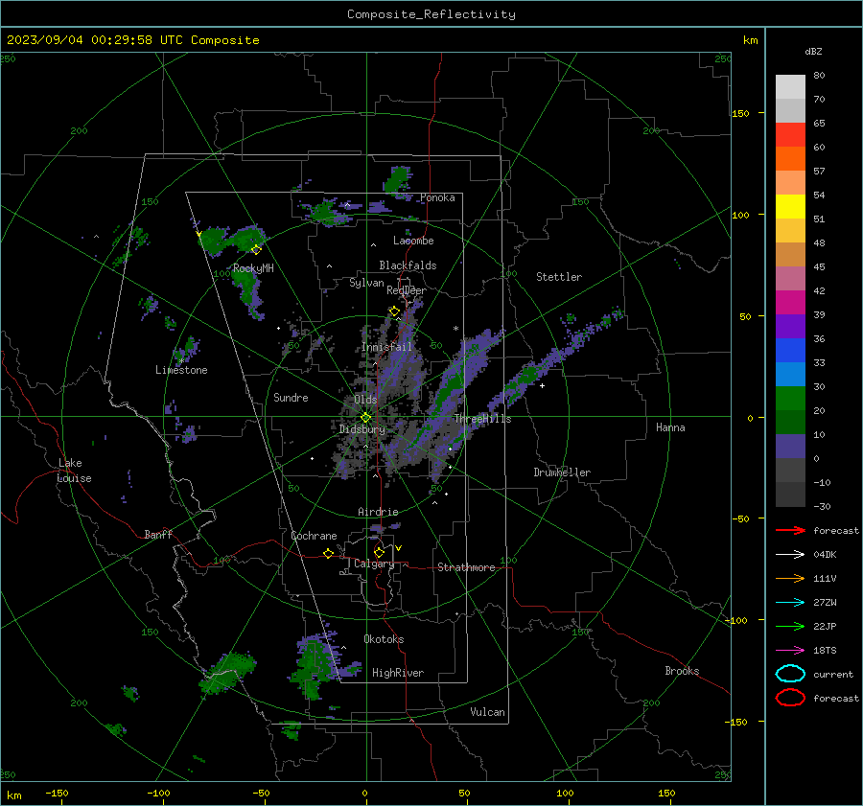Click yellow V marker beside Calgary diamond
The height and width of the screenshot is (806, 863).
399,548
